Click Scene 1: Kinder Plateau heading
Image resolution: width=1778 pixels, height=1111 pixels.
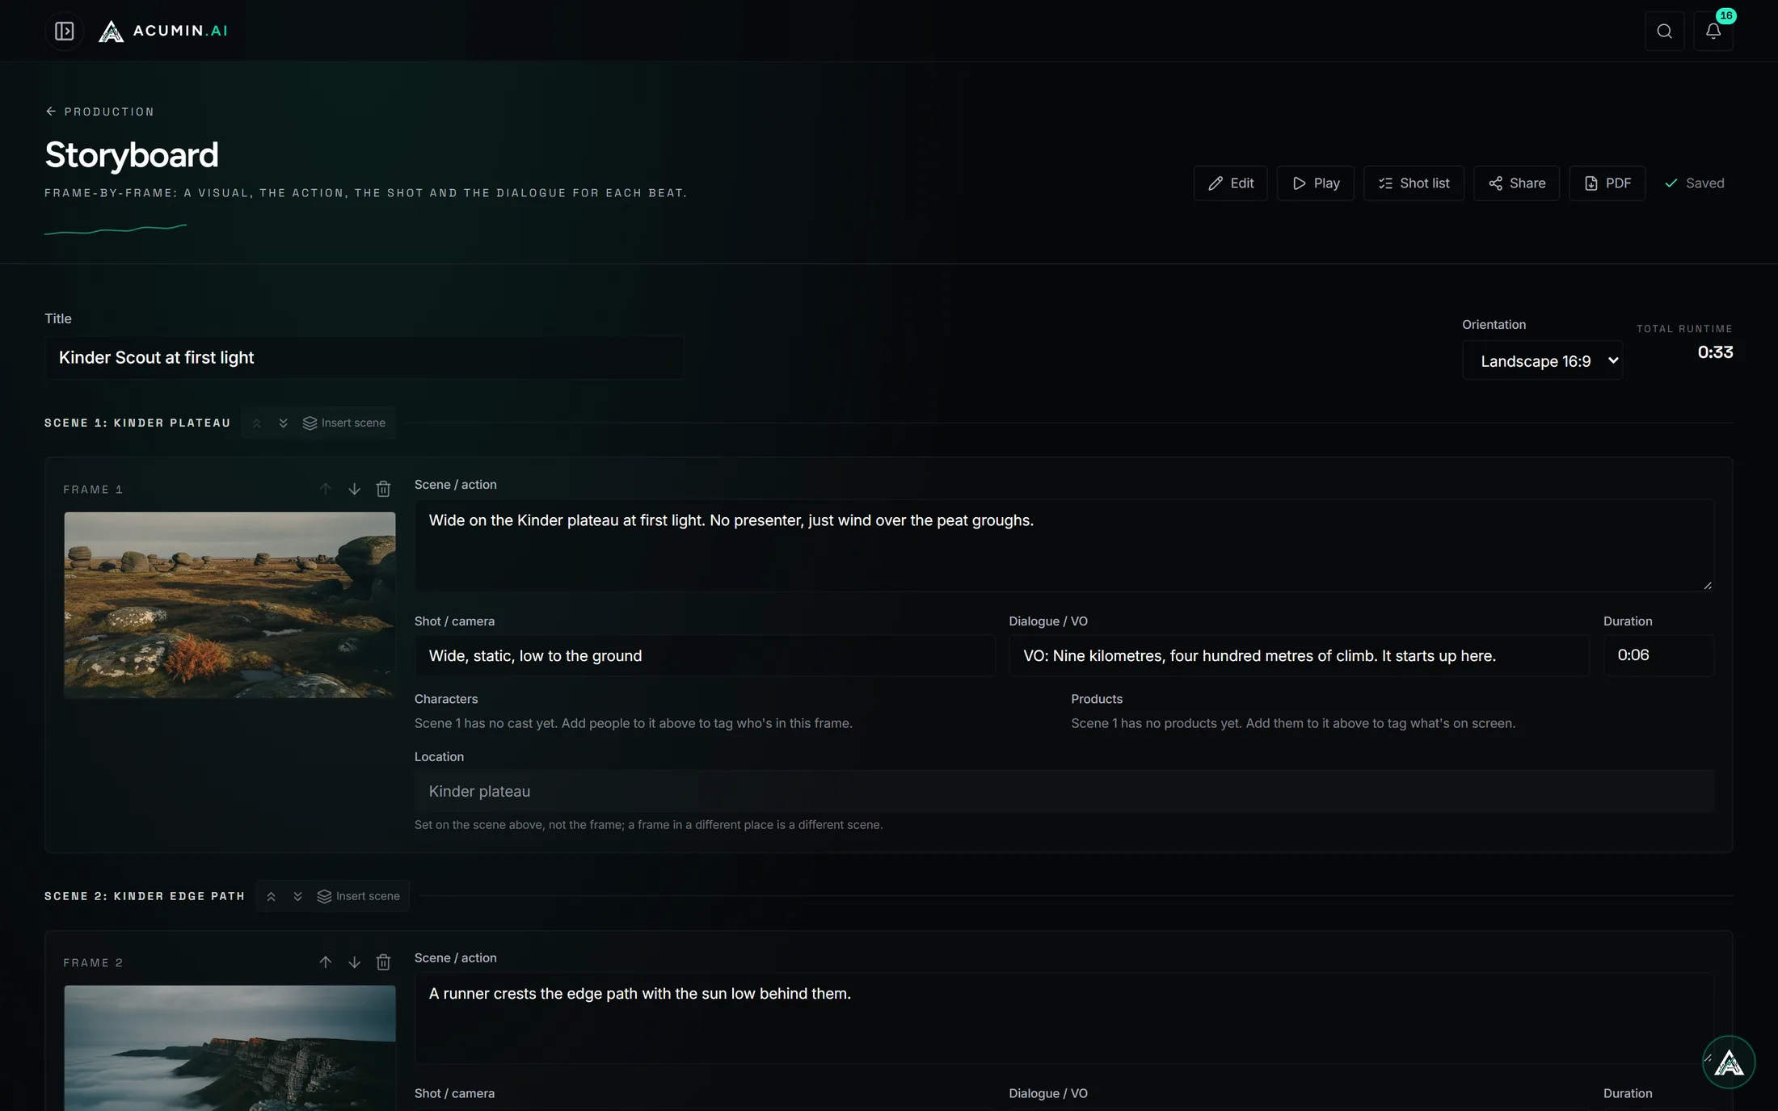(x=137, y=423)
